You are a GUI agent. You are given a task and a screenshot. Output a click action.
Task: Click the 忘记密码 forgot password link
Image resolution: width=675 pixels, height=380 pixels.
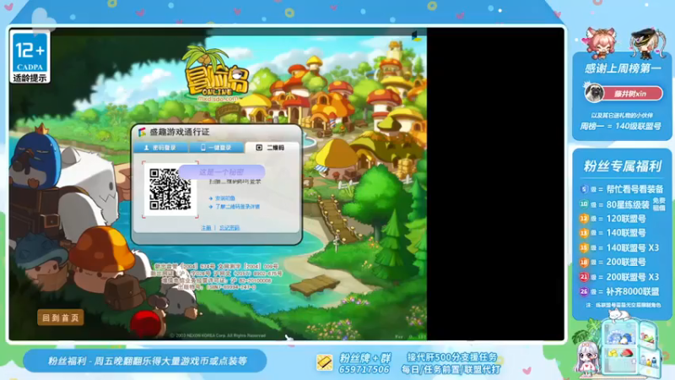coord(229,227)
